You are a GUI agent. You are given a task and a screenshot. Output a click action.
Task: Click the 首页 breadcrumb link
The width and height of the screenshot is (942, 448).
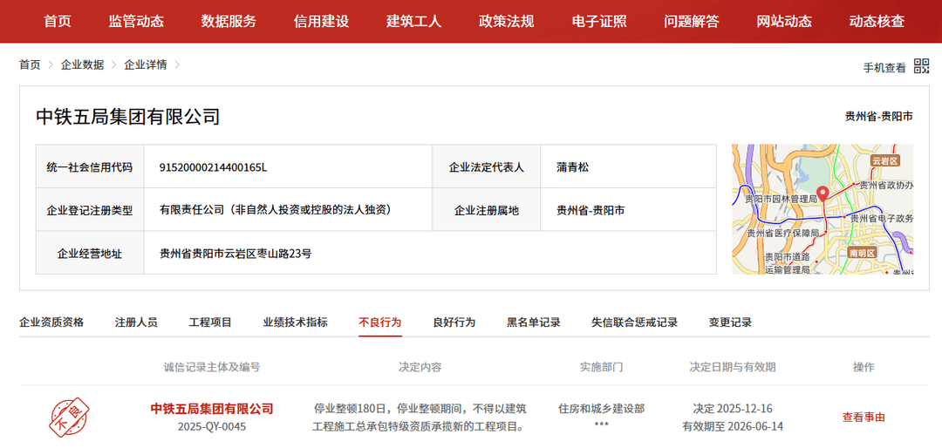[30, 64]
